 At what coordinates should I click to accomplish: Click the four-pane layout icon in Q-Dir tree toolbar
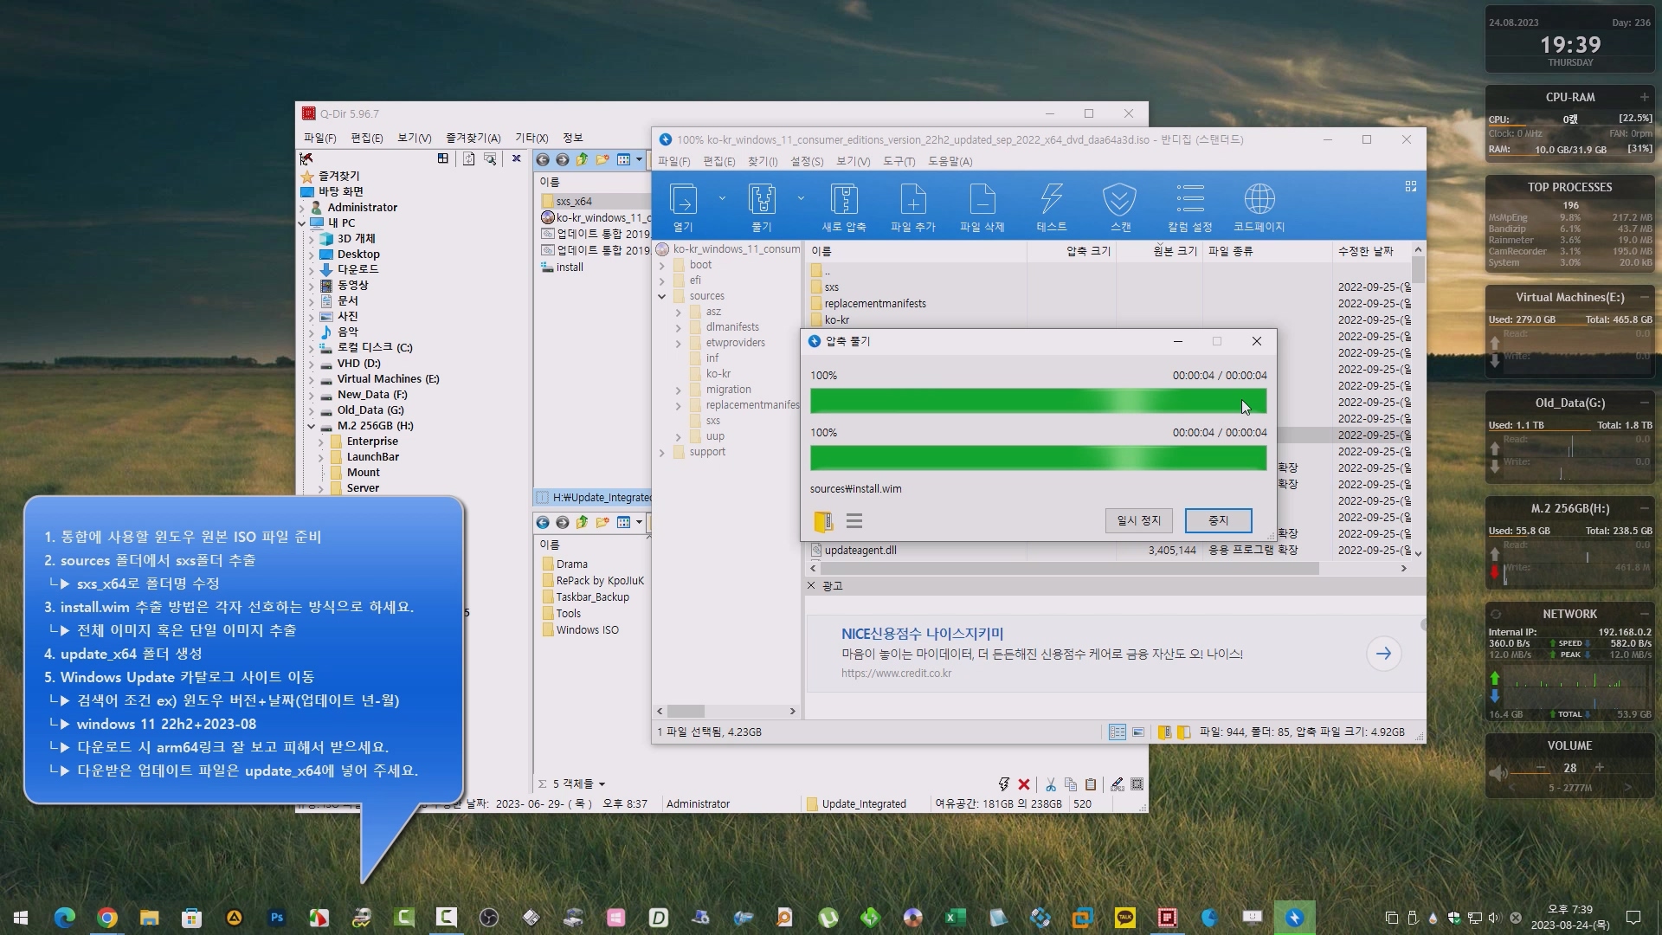443,158
